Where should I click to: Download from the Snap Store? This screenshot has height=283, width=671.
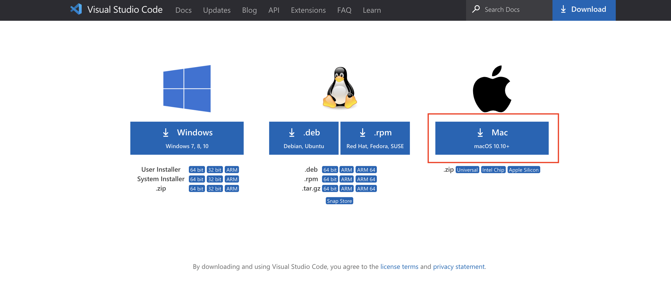pos(339,201)
